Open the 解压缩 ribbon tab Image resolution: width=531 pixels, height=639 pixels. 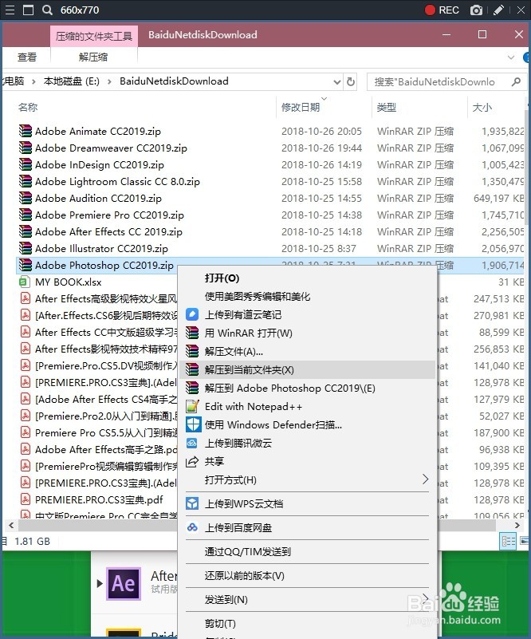point(93,57)
